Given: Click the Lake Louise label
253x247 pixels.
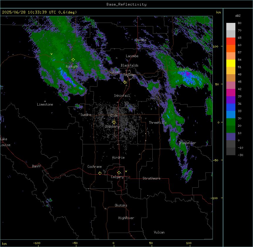Looking at the screenshot, I should (x=5, y=142).
